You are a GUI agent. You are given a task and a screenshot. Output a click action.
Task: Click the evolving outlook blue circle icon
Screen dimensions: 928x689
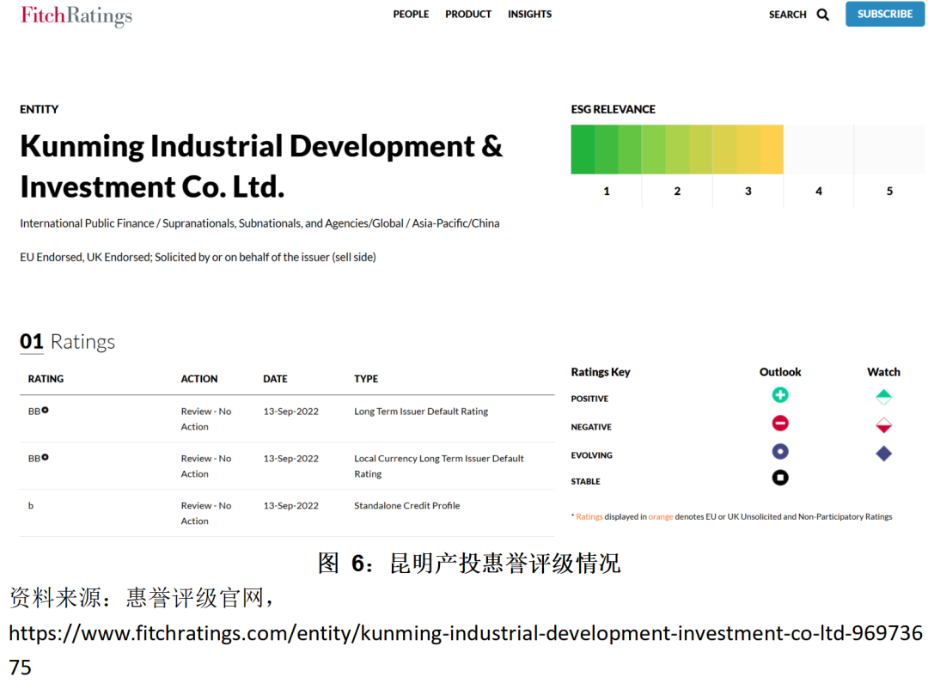click(779, 452)
